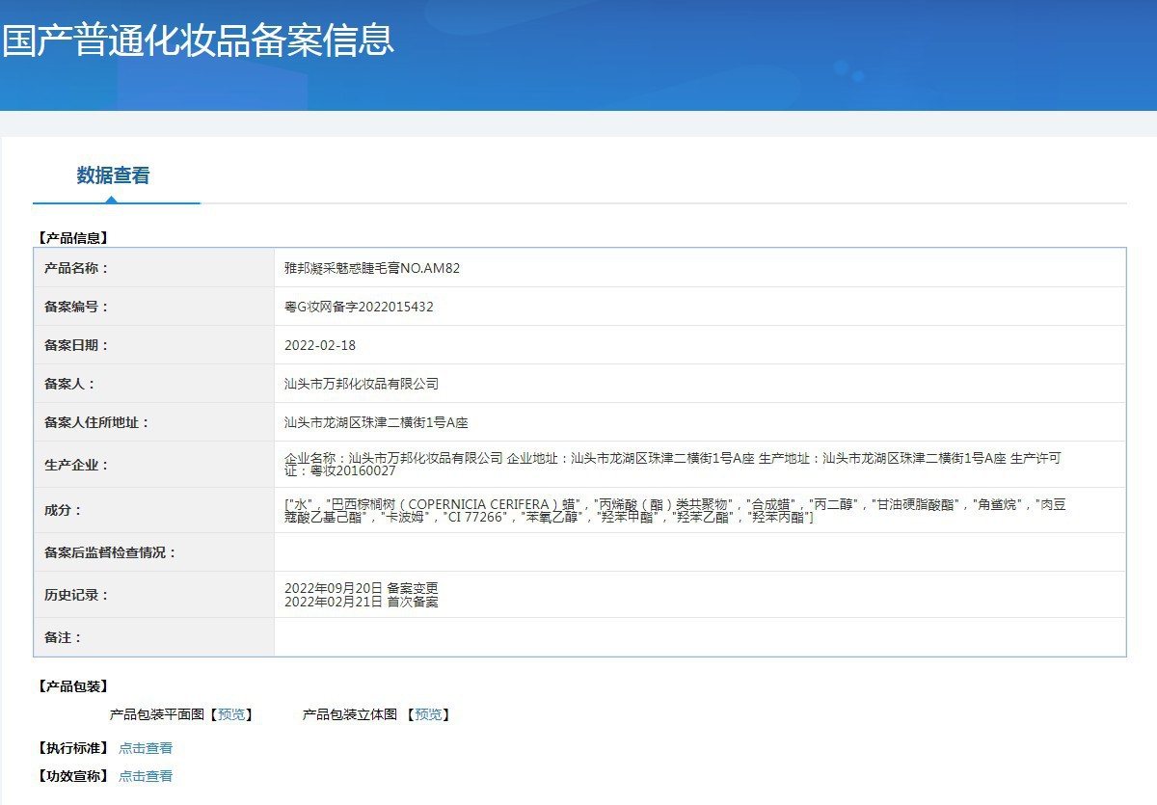Click the 产品名称 row label
This screenshot has height=805, width=1157.
(77, 268)
